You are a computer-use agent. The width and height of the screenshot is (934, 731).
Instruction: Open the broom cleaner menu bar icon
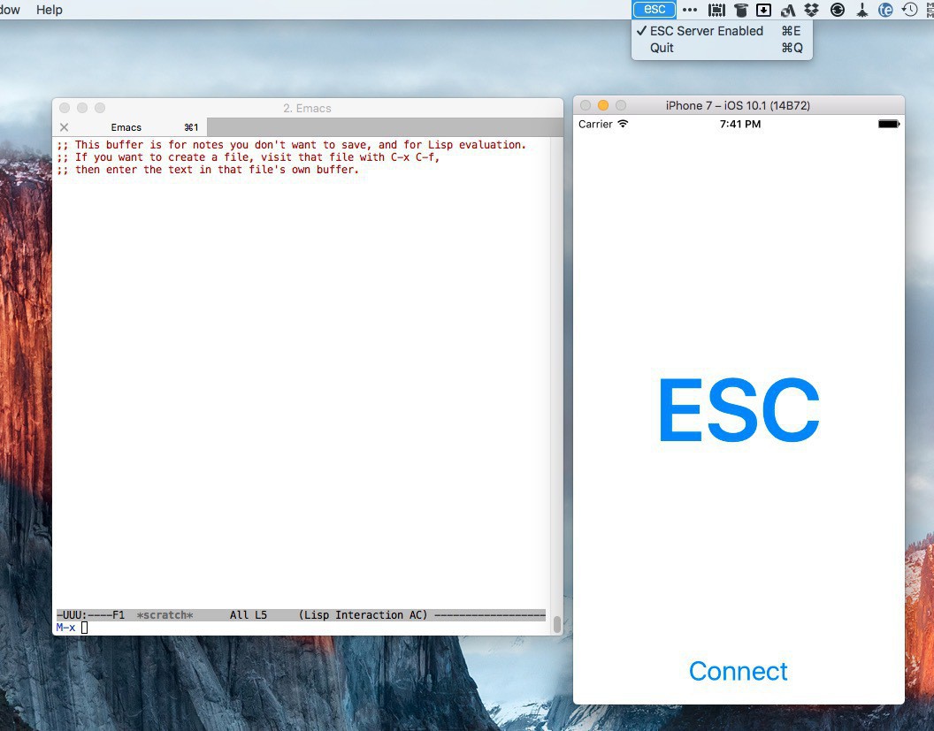pyautogui.click(x=862, y=10)
